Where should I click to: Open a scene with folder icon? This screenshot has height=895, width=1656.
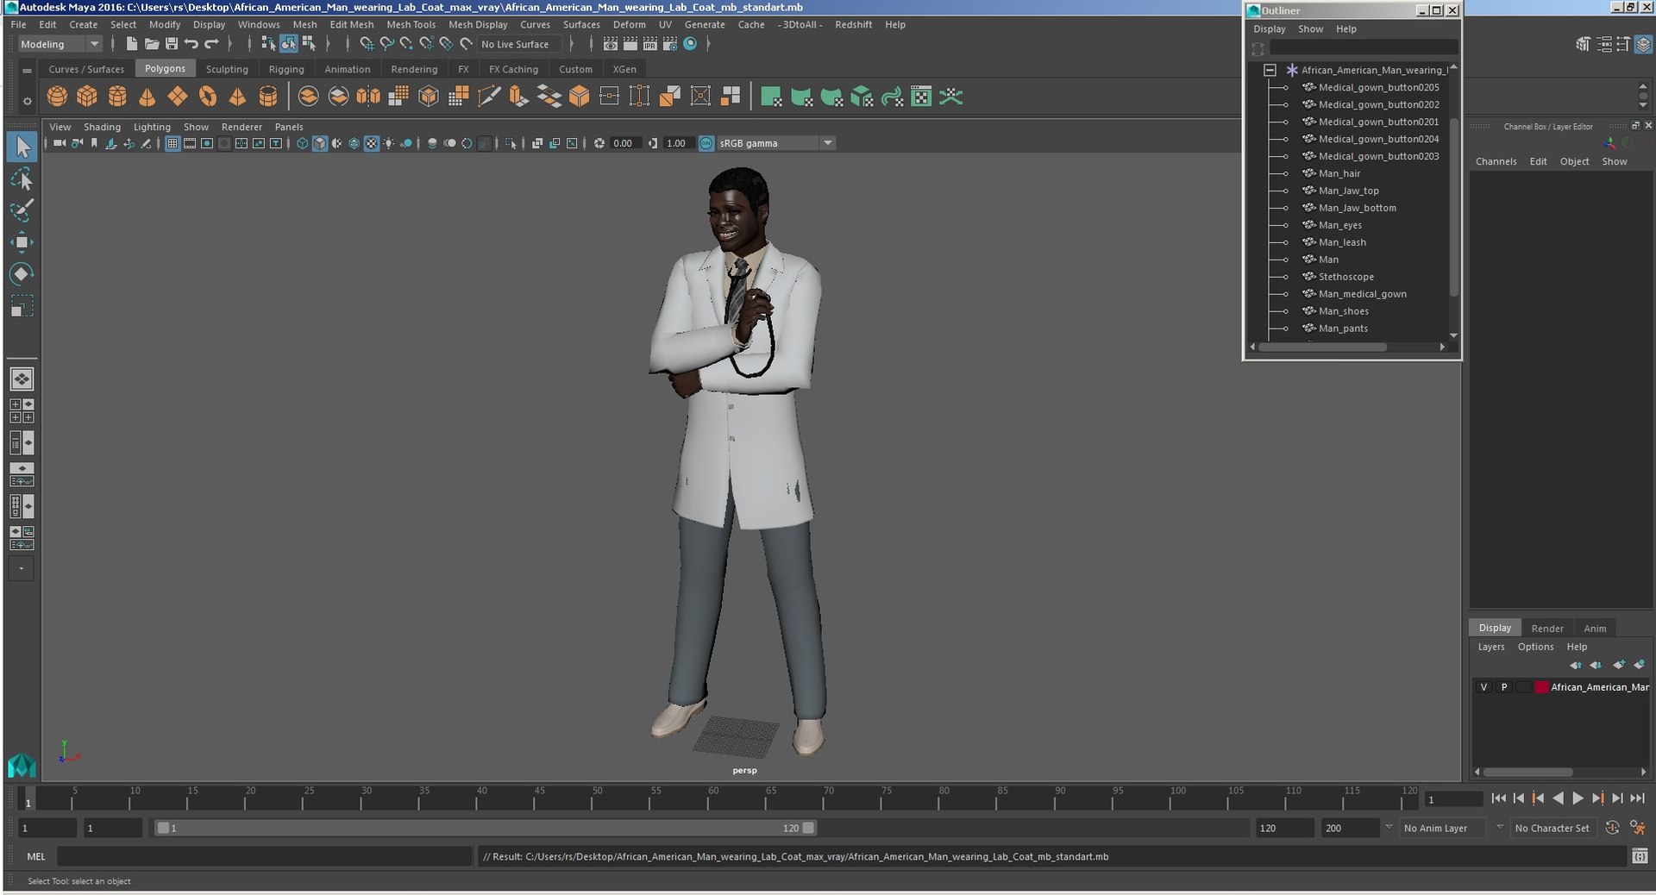tap(151, 44)
